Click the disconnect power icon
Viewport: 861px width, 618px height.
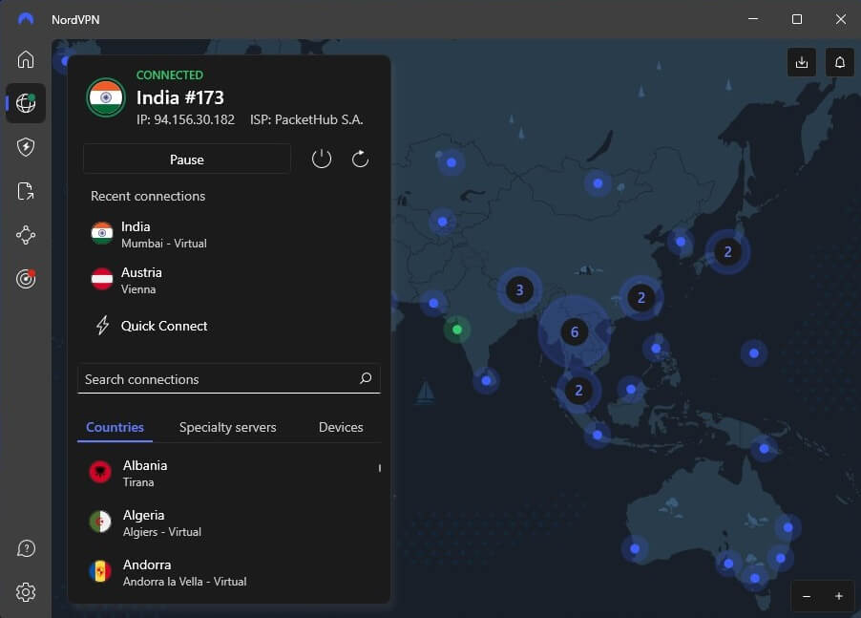[322, 160]
